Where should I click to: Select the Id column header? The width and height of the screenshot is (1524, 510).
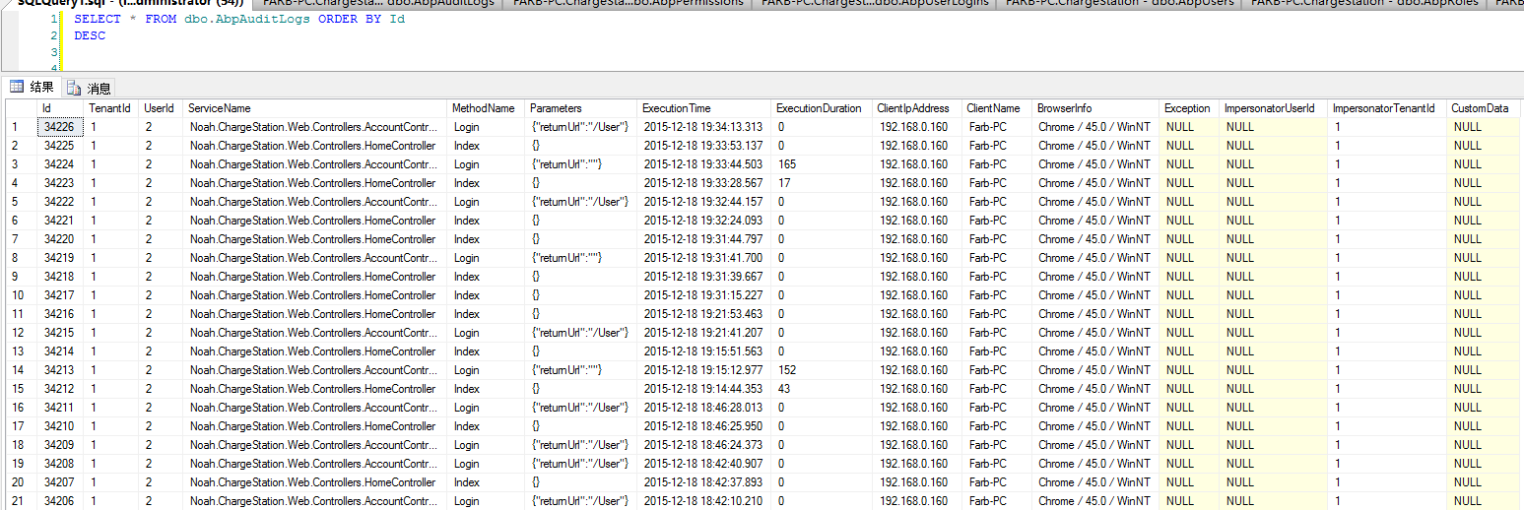point(60,108)
